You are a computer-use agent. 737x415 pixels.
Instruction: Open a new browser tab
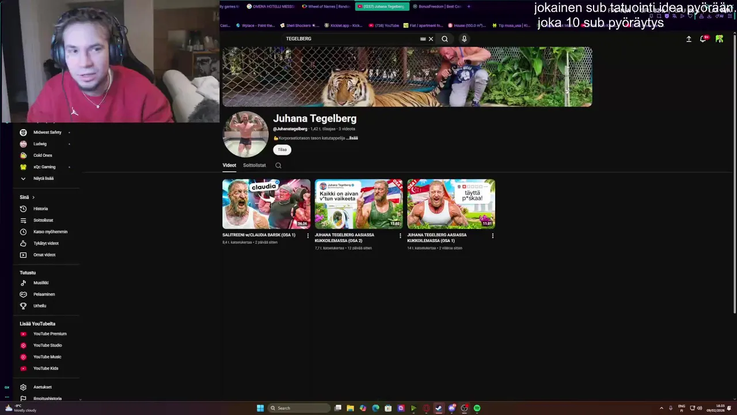coord(469,6)
